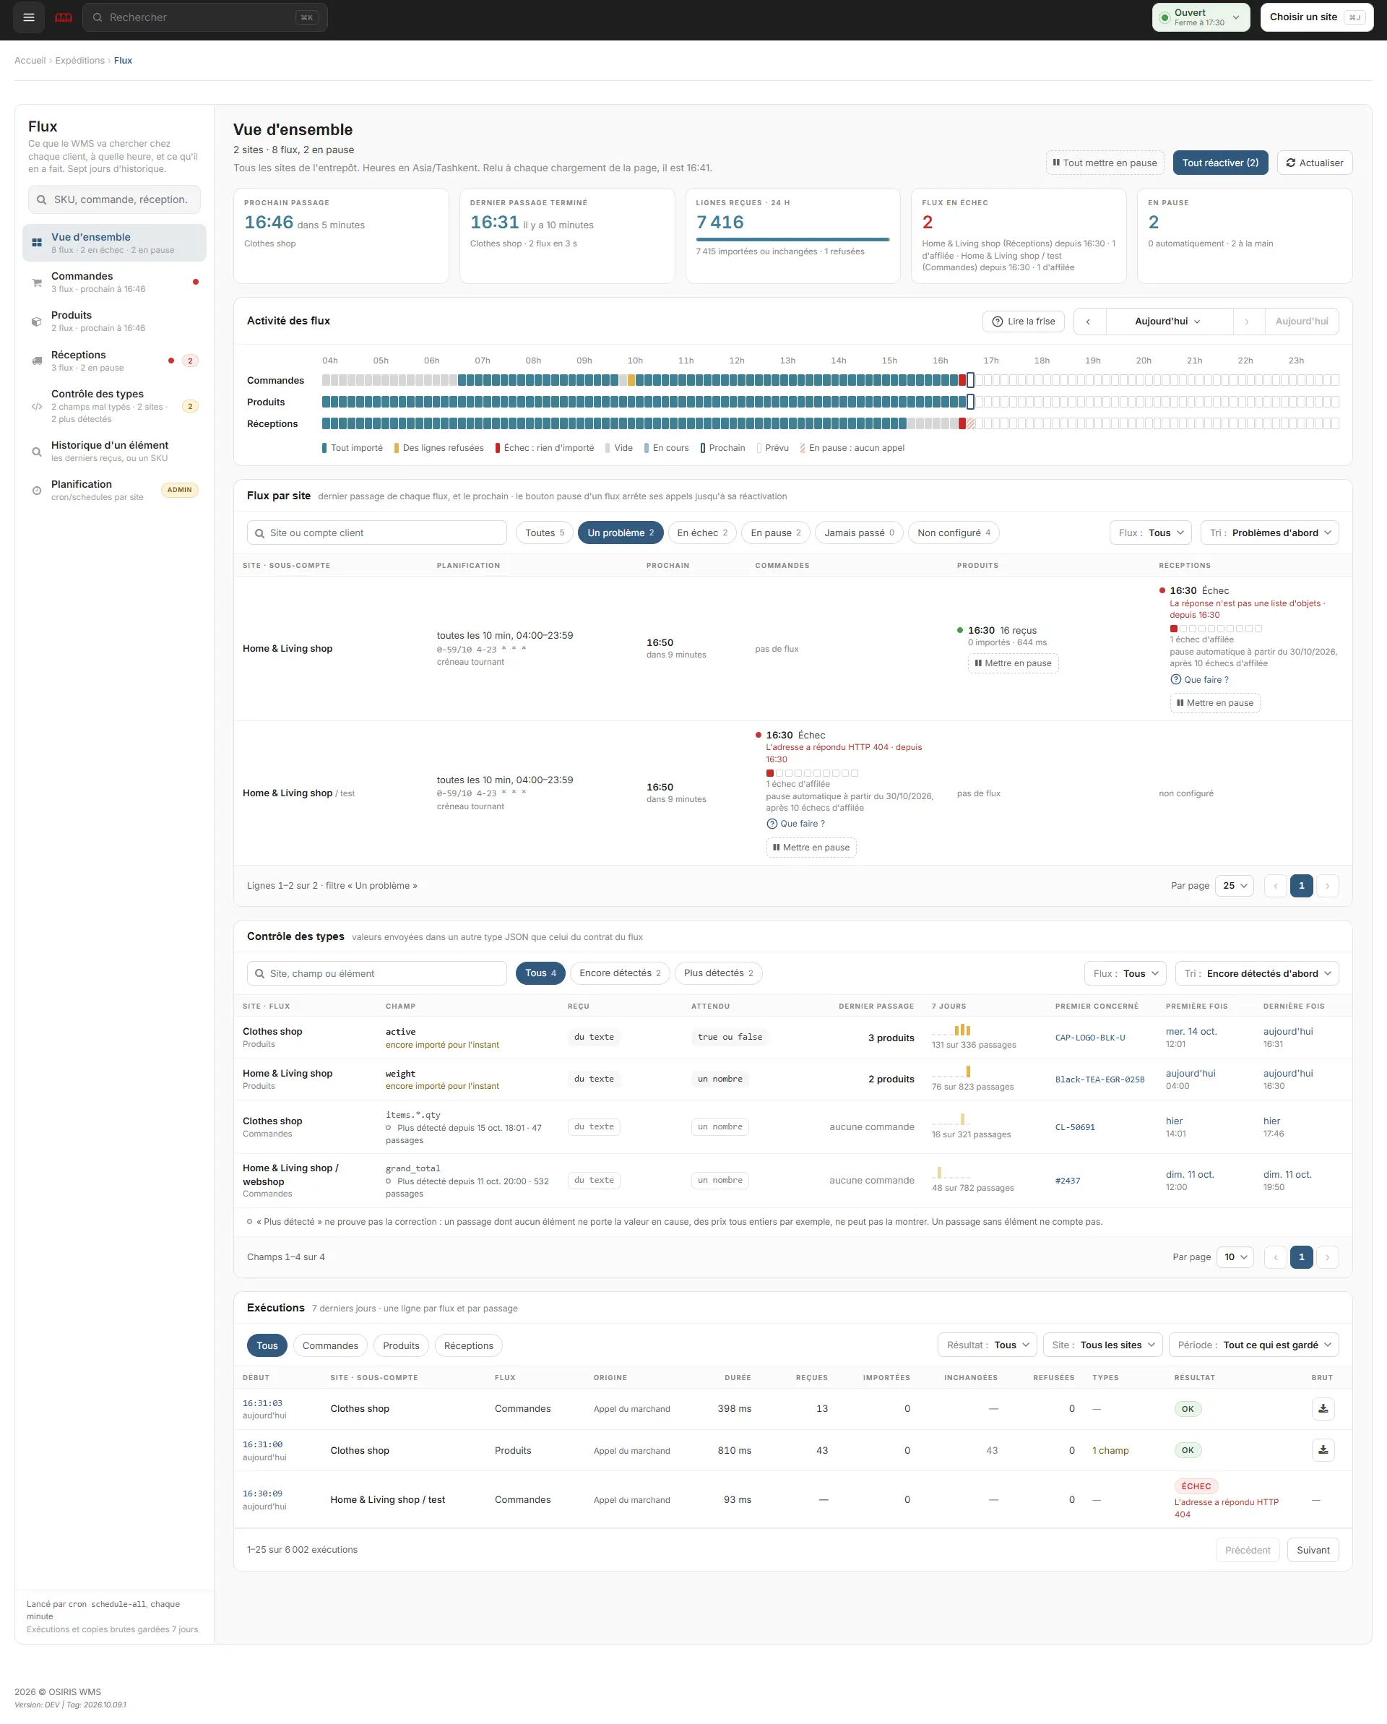1387x1724 pixels.
Task: Open Commandes section in sidebar
Action: (x=114, y=282)
